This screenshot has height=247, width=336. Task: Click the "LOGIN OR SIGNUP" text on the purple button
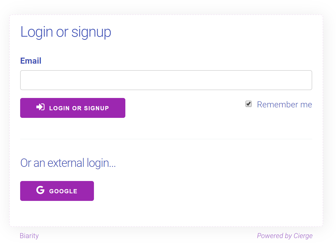tap(79, 108)
